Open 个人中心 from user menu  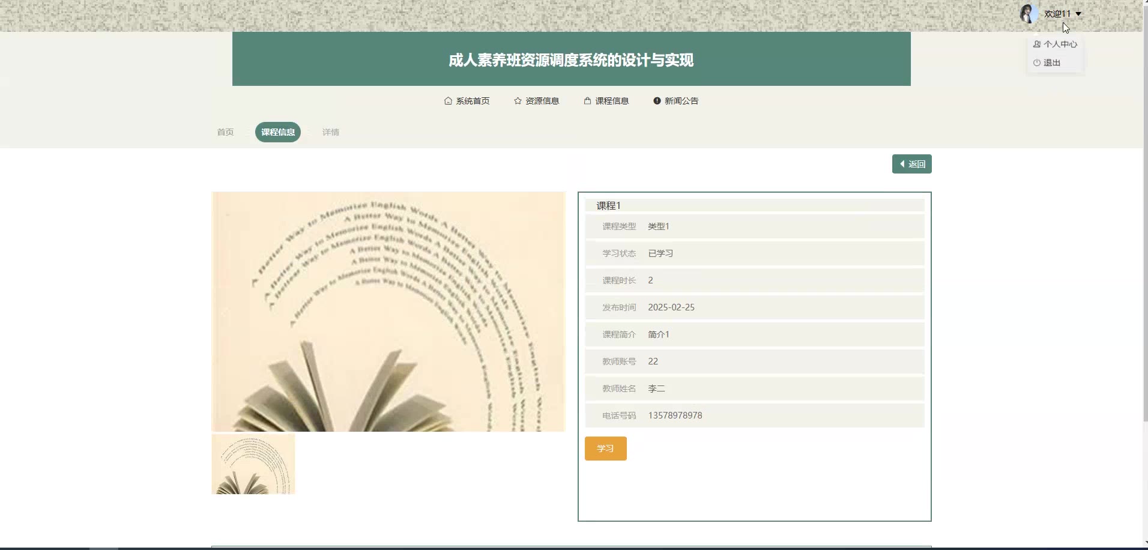tap(1055, 44)
